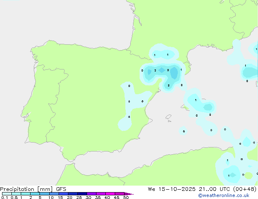This screenshot has height=199, width=258.
Task: Click the 0.5–1 mm light cyan legend swatch
Action: 16,194
